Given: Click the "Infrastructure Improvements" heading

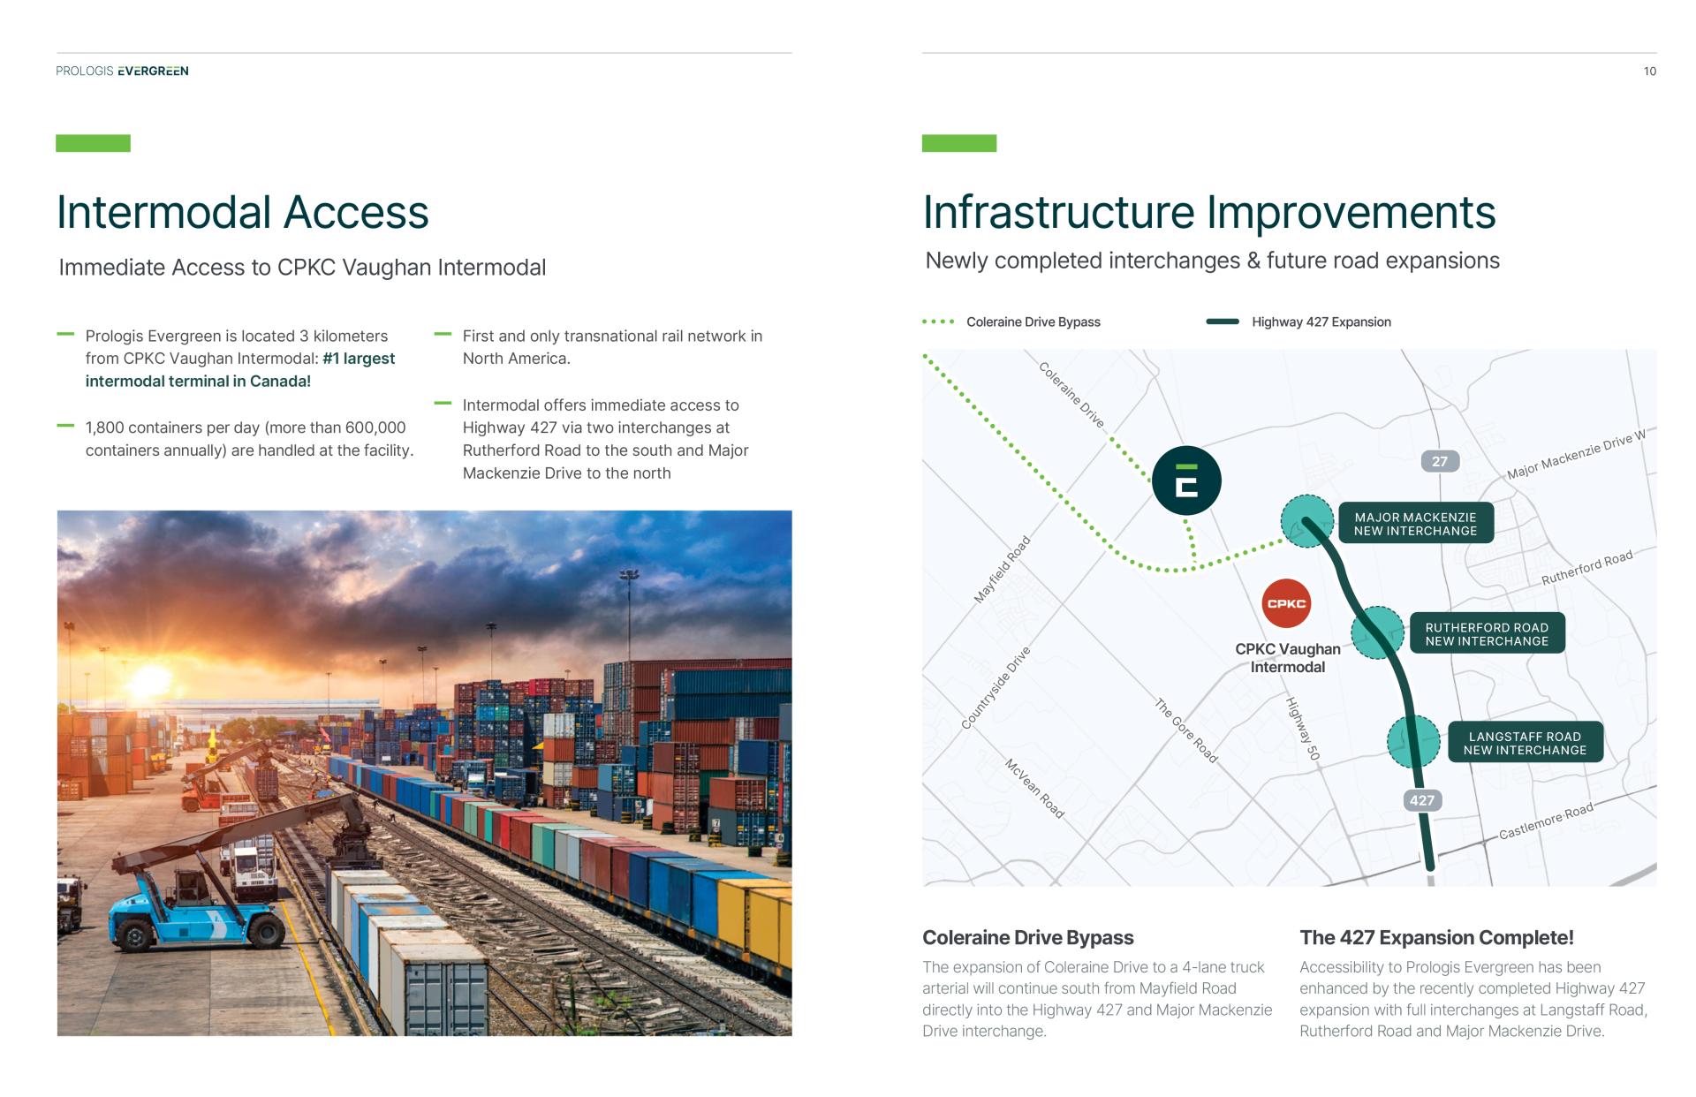Looking at the screenshot, I should click(1209, 212).
